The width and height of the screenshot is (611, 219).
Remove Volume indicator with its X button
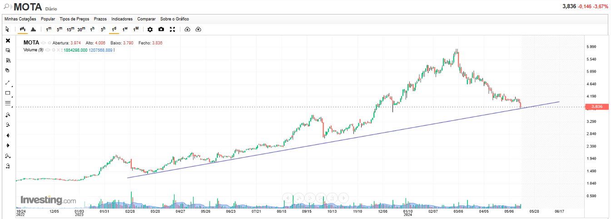tap(58, 50)
